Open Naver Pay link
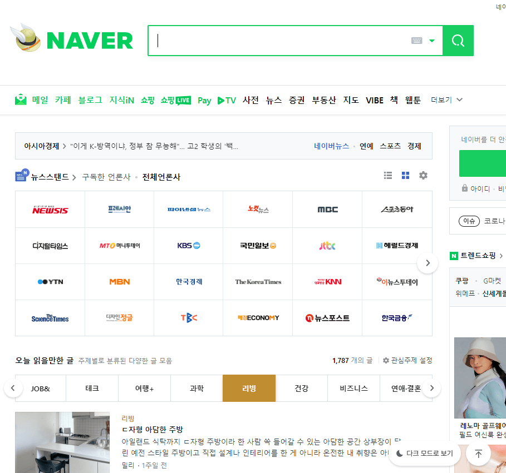The height and width of the screenshot is (473, 506). 204,101
